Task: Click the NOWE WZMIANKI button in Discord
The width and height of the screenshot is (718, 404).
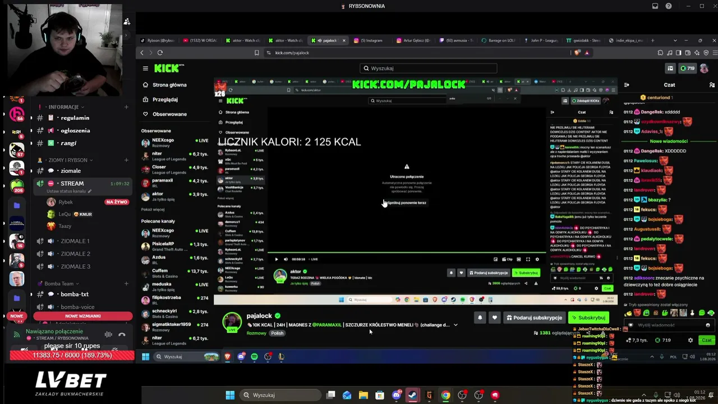Action: pos(83,316)
